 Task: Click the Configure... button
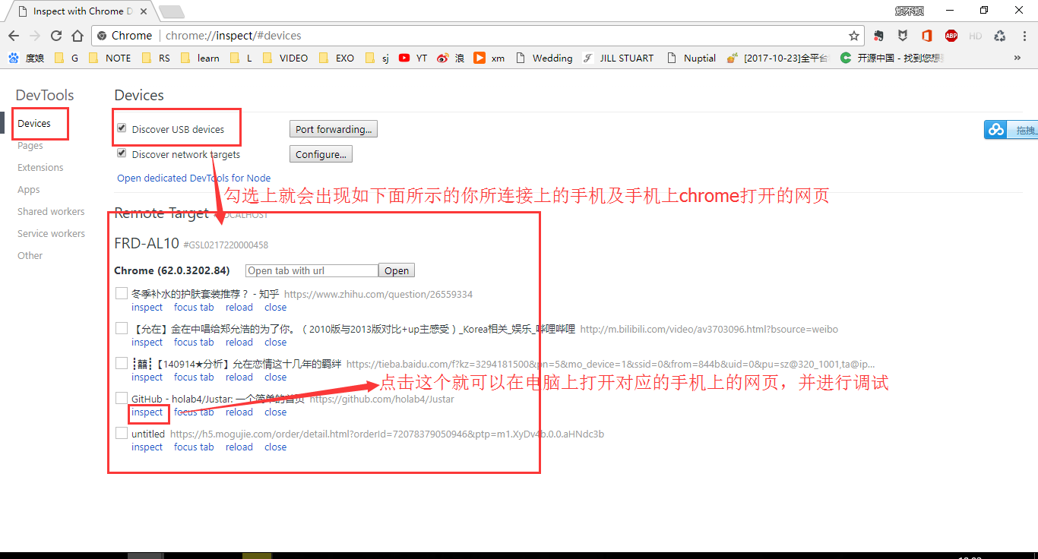(x=321, y=154)
